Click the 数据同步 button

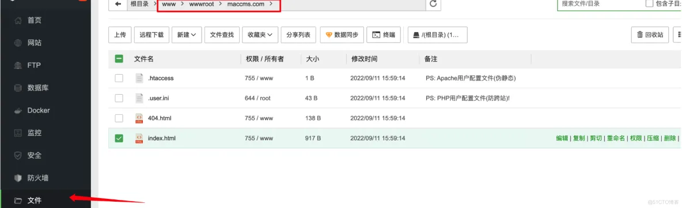342,35
